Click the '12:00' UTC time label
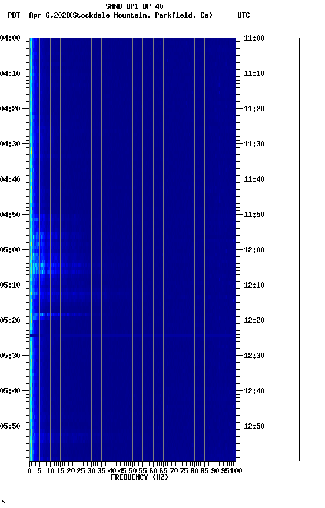Screen dimensions: 325x508 click(x=254, y=250)
